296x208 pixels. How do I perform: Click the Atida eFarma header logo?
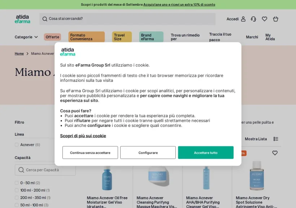tap(22, 19)
